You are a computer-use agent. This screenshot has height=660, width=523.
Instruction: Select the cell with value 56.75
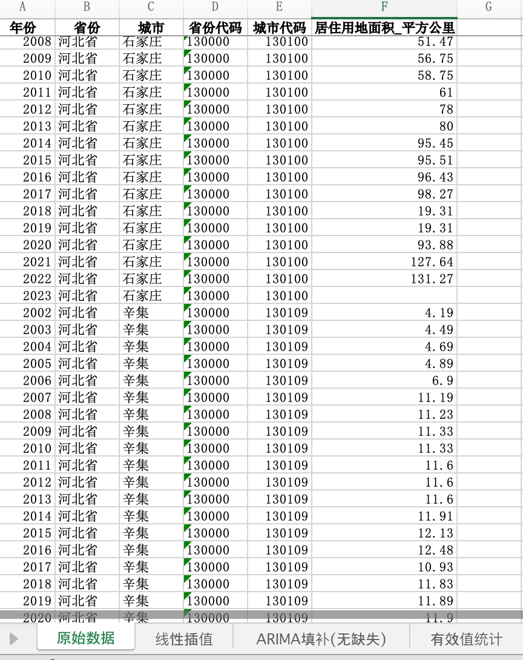tap(384, 58)
